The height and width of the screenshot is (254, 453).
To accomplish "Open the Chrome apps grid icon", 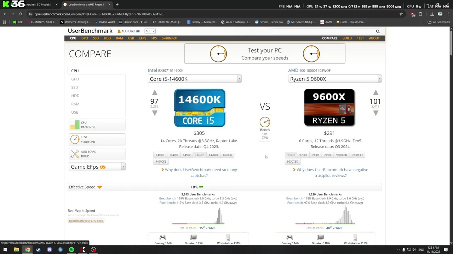I will (4, 22).
